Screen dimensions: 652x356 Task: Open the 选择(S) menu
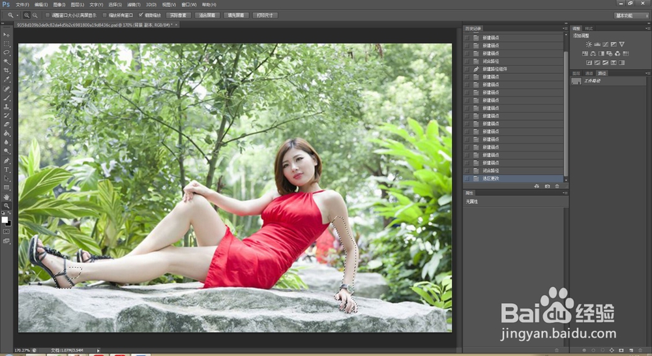tap(115, 5)
